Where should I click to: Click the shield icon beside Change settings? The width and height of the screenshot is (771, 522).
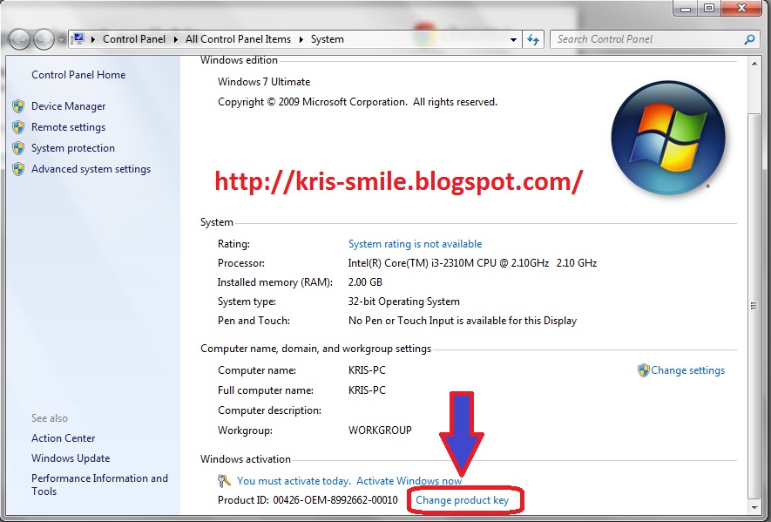pos(643,370)
